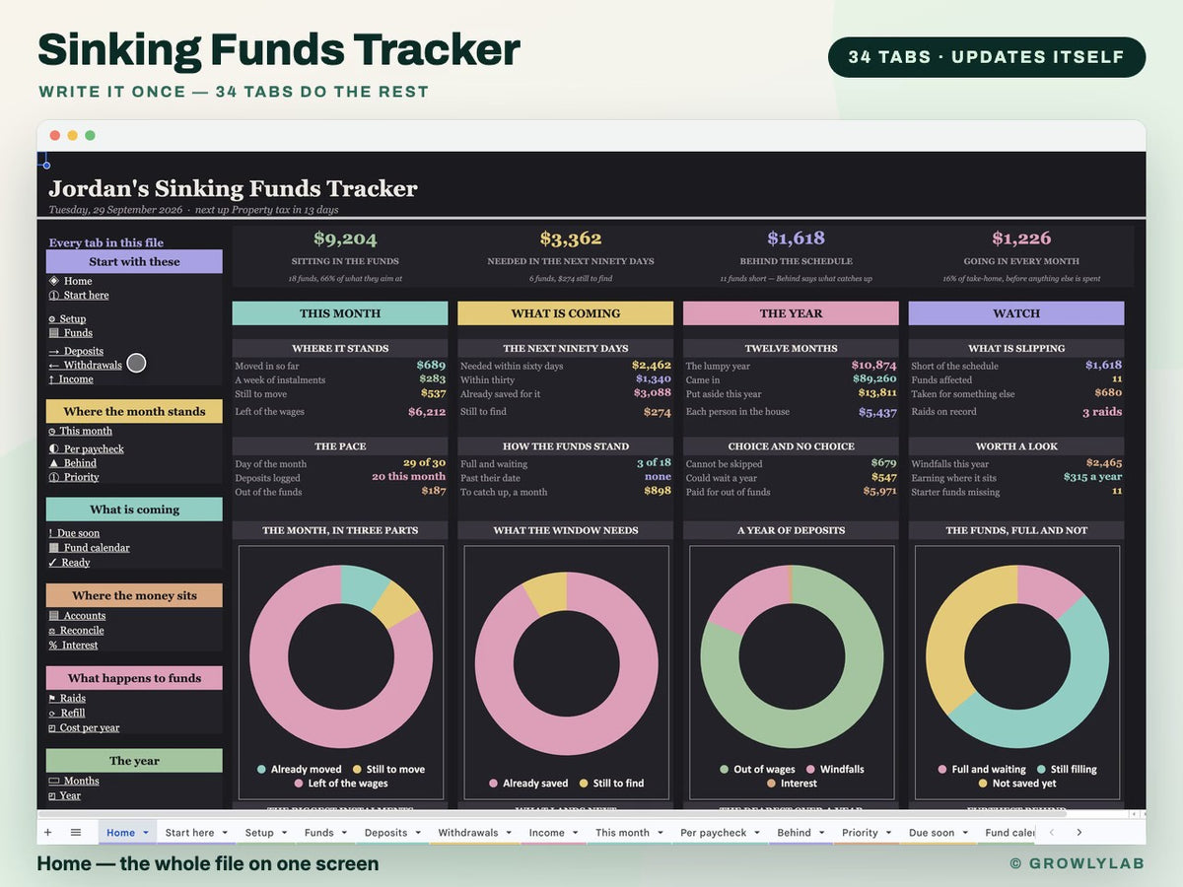
Task: Open the Cost per year sidebar link
Action: (x=84, y=727)
